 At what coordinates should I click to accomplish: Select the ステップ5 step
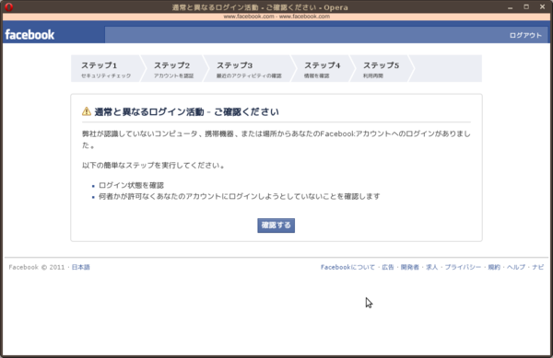click(x=381, y=69)
